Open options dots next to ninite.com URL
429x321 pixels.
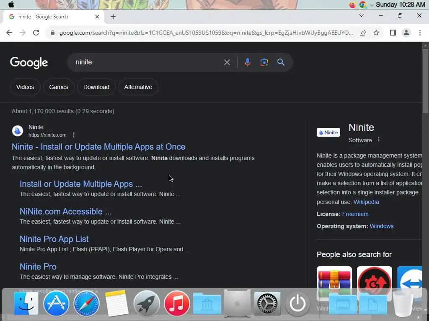74,135
